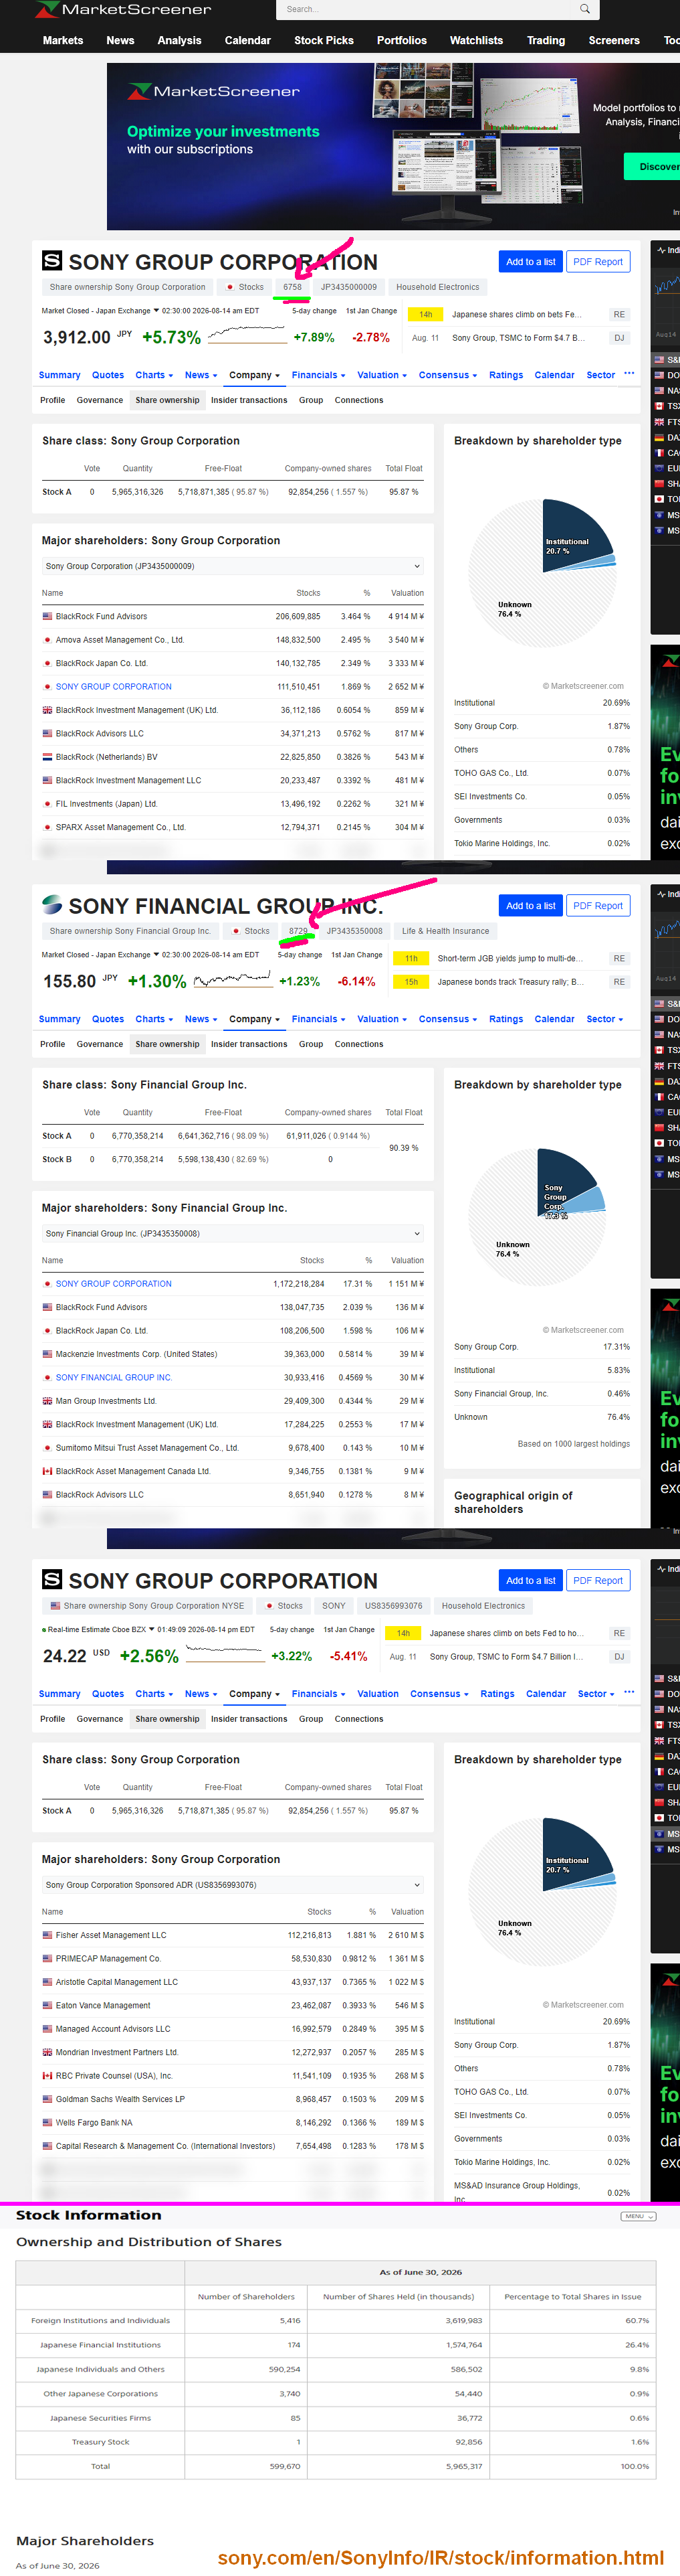Click the sparkline chart beside +1.30%
This screenshot has height=2576, width=680.
tap(233, 981)
